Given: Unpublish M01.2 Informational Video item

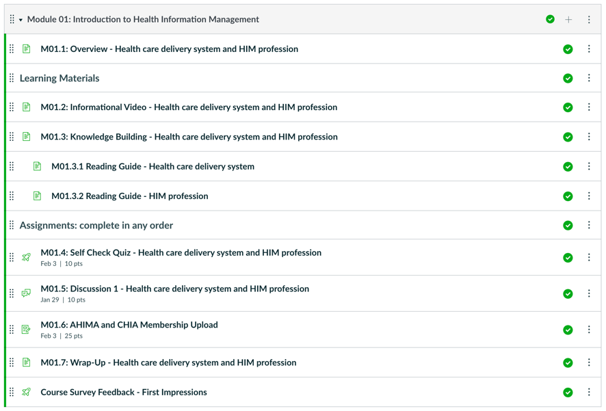Looking at the screenshot, I should click(x=568, y=107).
